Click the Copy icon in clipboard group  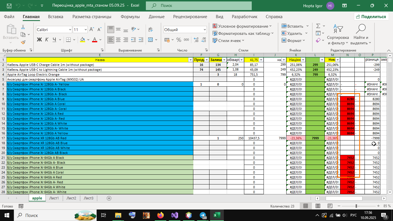pyautogui.click(x=23, y=35)
